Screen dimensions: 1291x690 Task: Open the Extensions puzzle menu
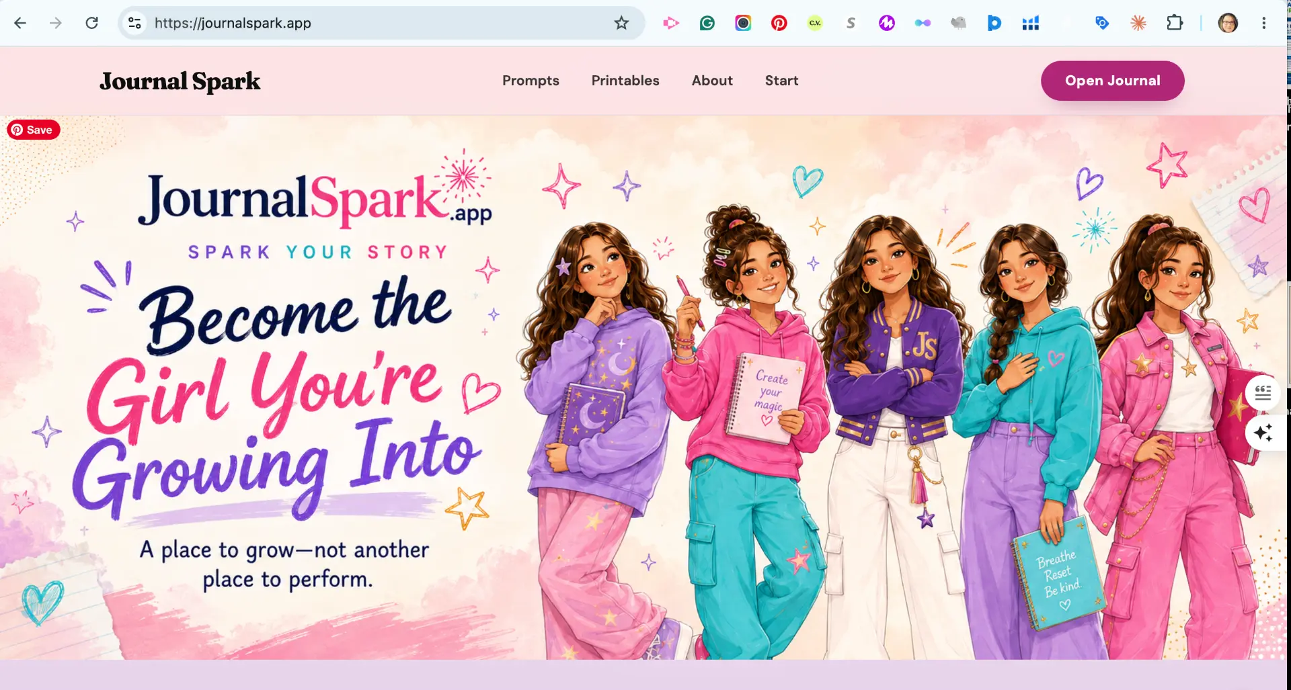(1175, 23)
